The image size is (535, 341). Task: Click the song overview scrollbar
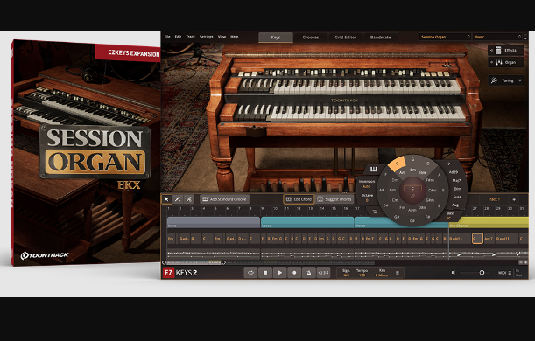(x=194, y=262)
